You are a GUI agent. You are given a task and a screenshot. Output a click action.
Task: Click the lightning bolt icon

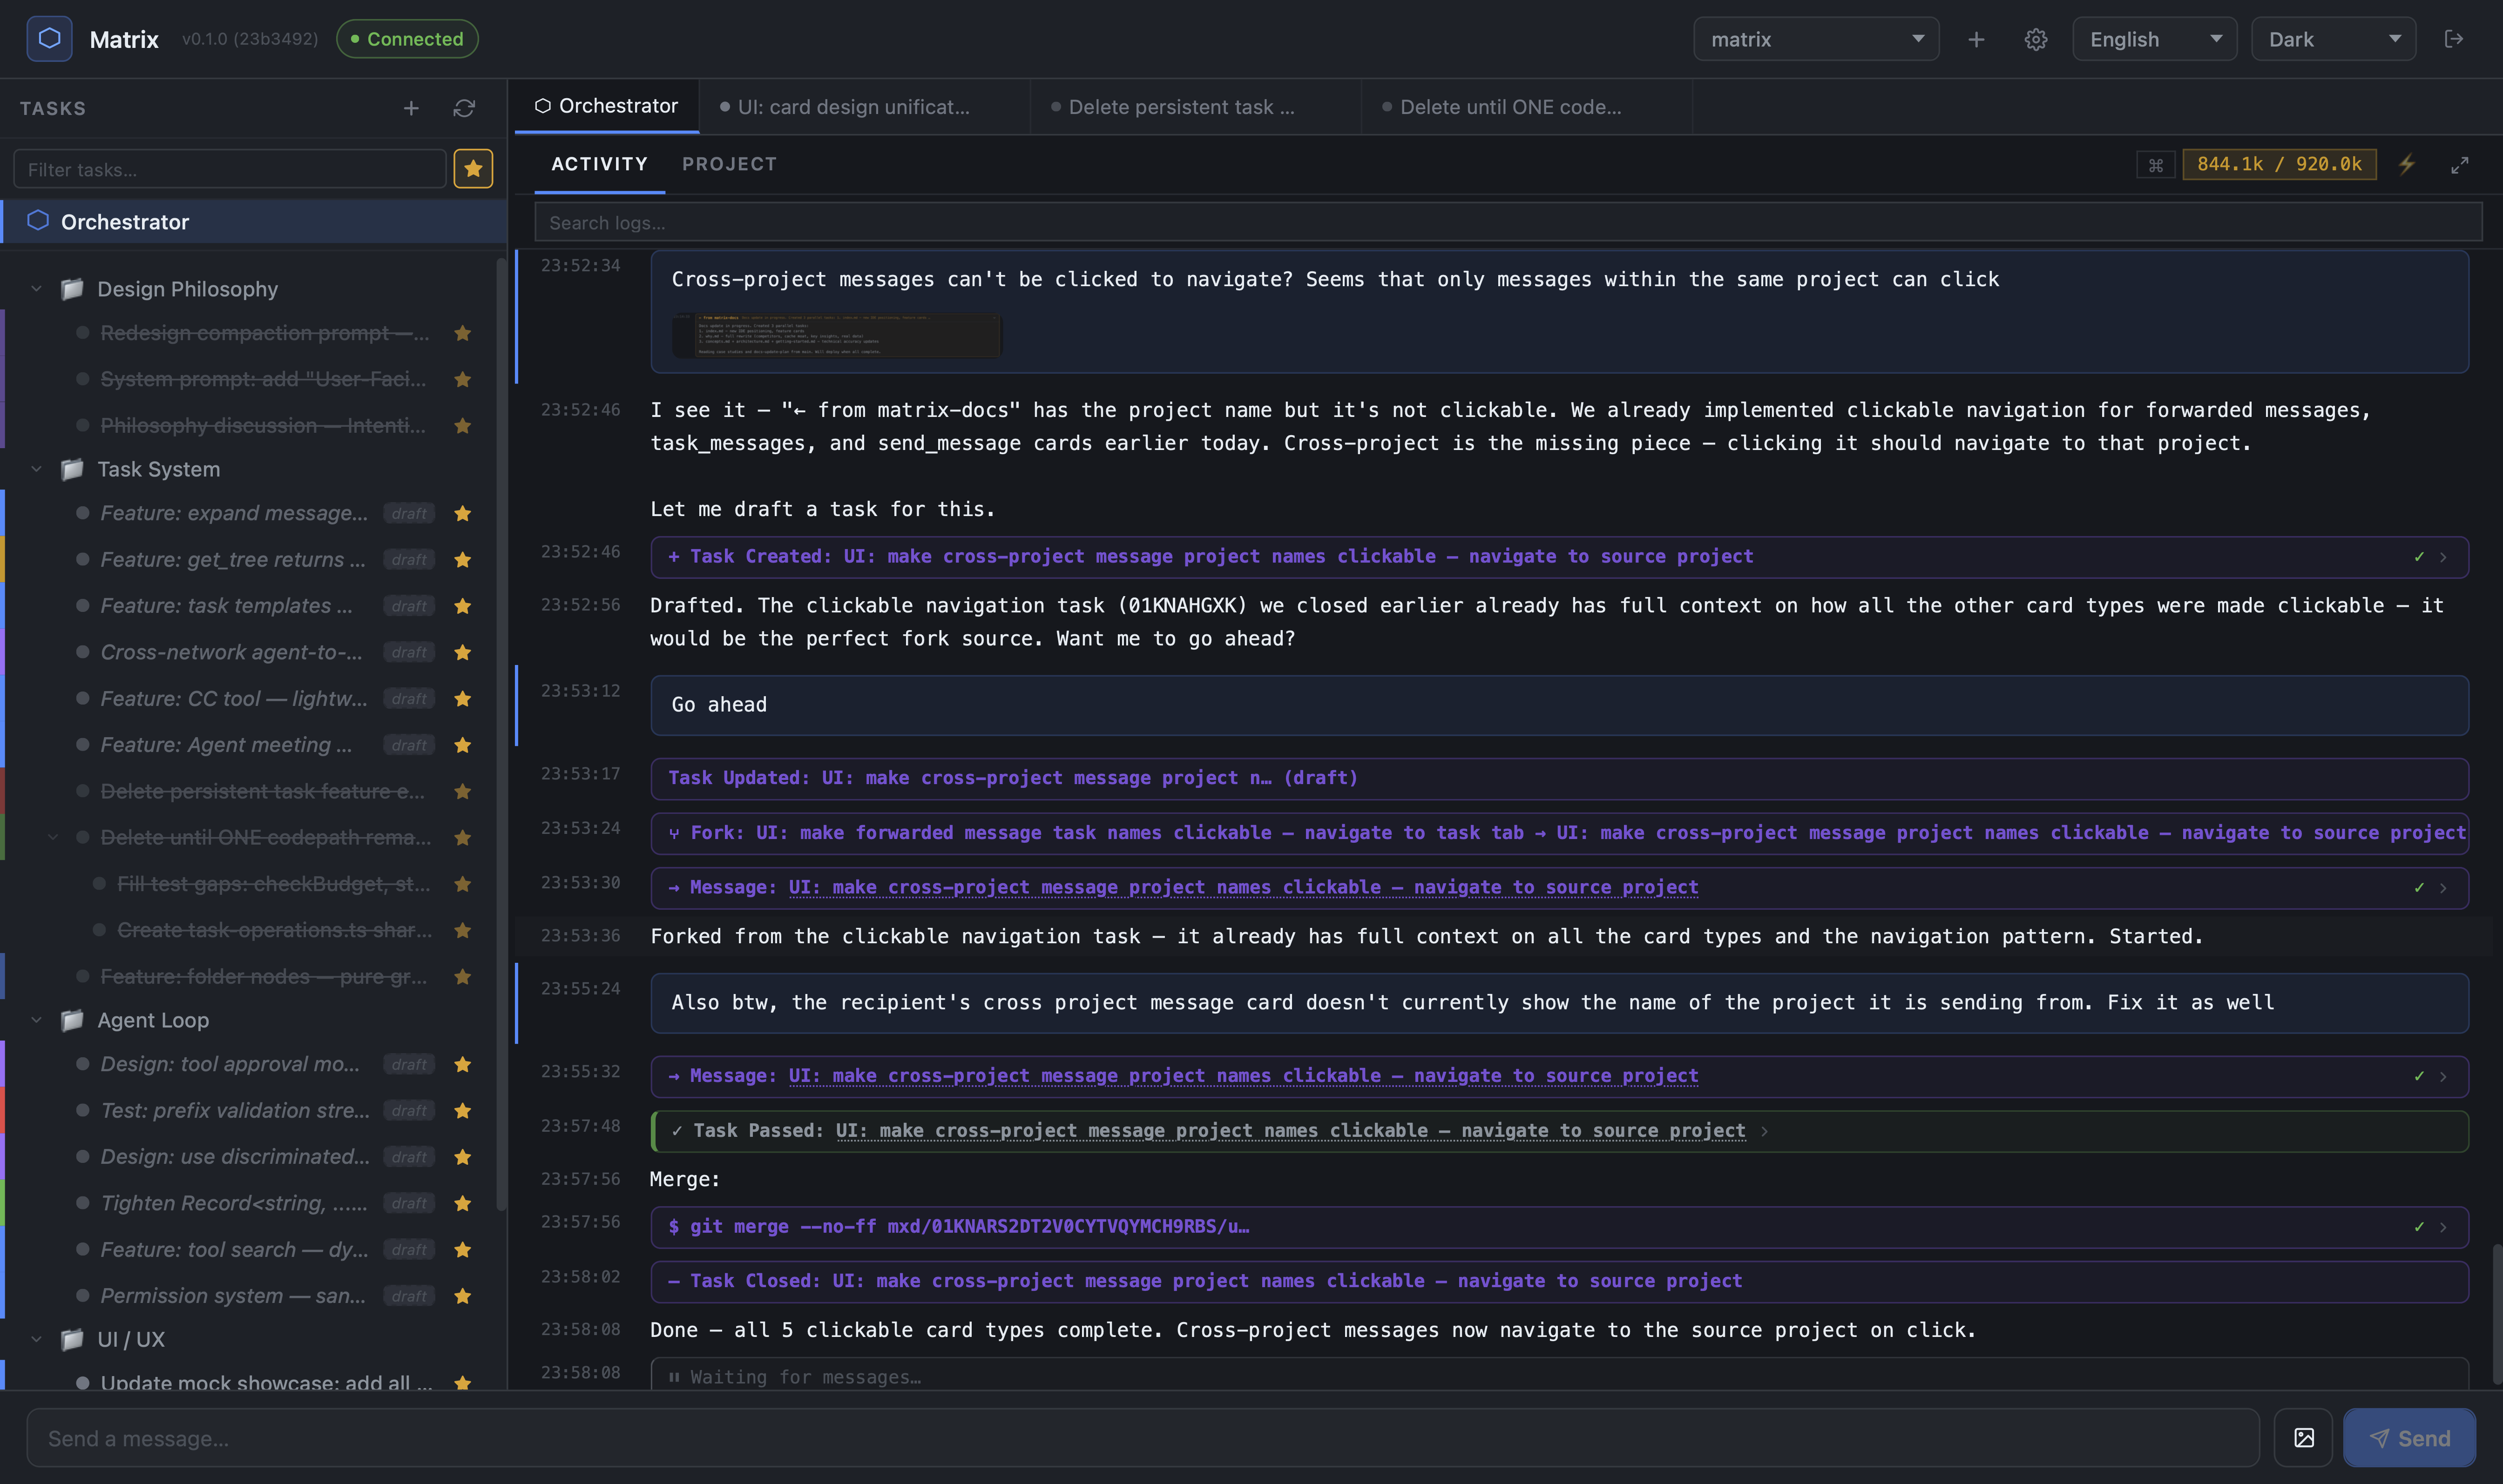click(x=2407, y=164)
